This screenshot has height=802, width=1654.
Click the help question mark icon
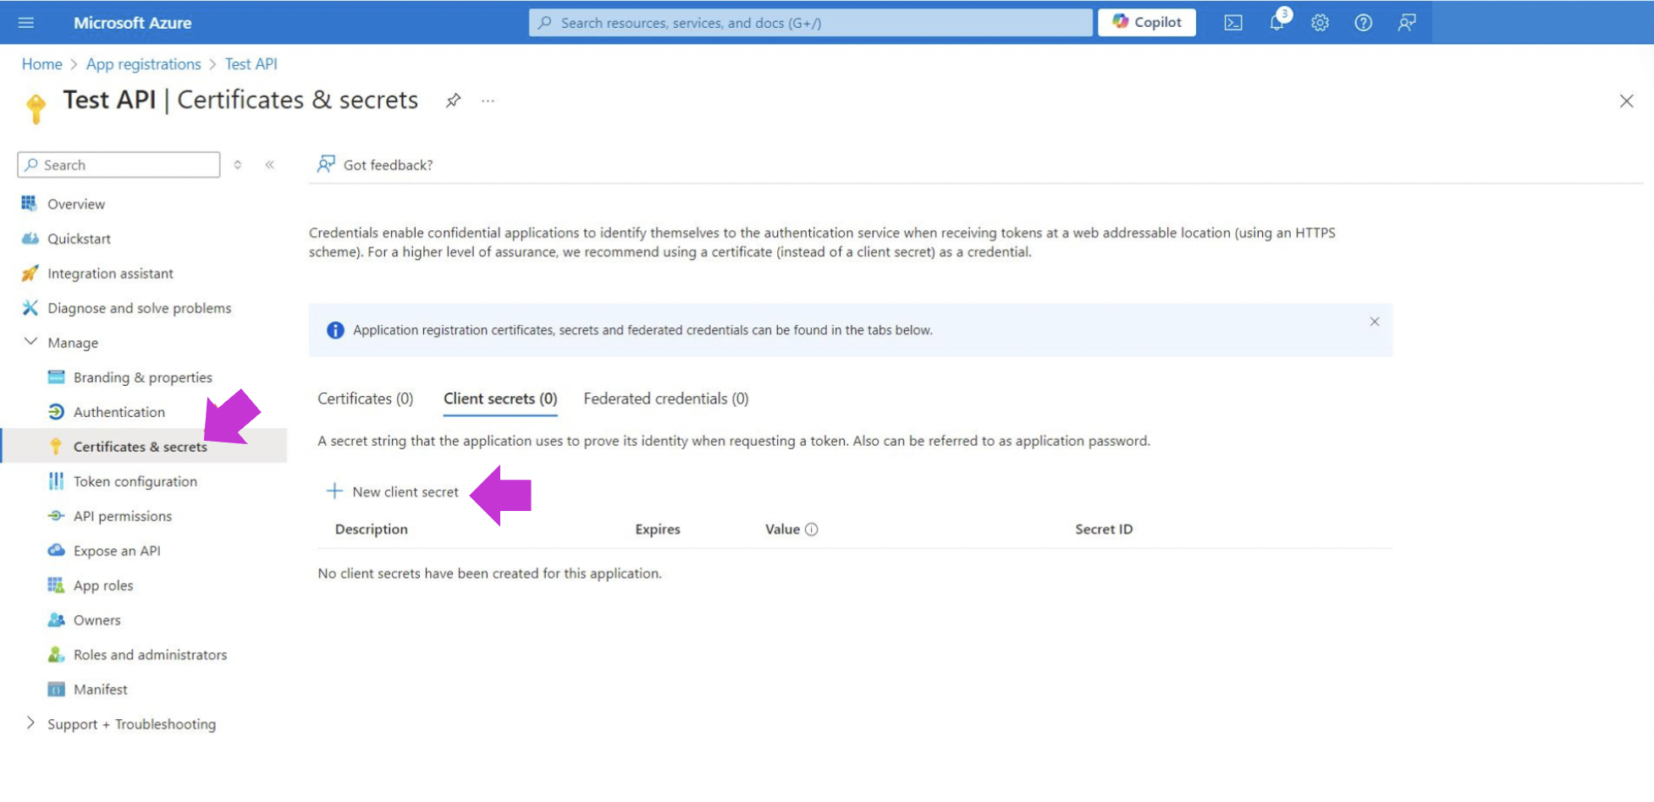(1363, 23)
